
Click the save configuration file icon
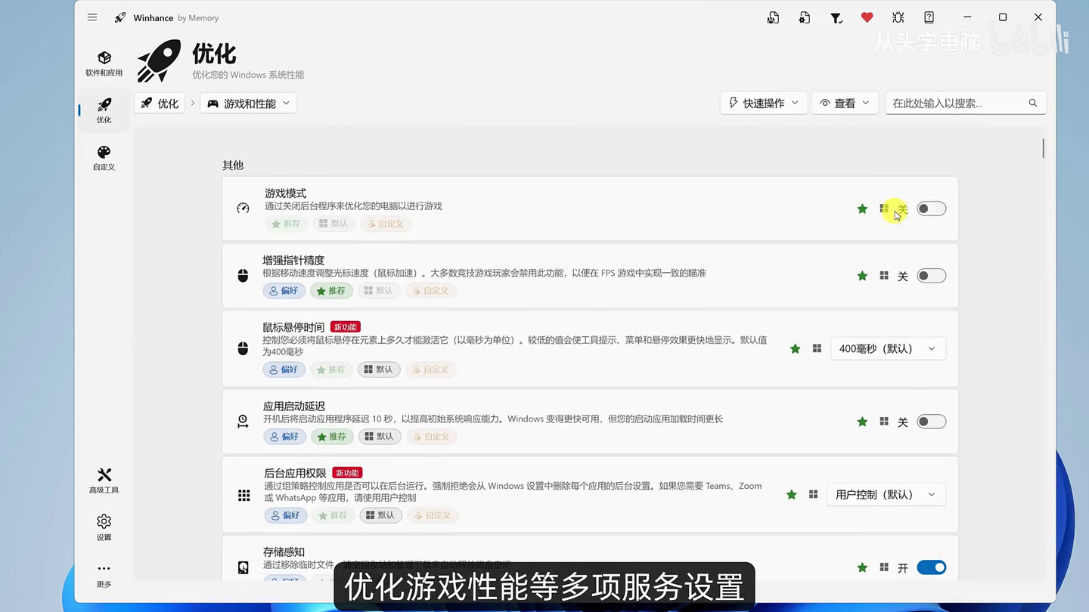(773, 17)
